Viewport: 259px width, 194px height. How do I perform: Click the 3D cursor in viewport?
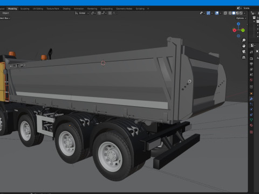[103, 63]
